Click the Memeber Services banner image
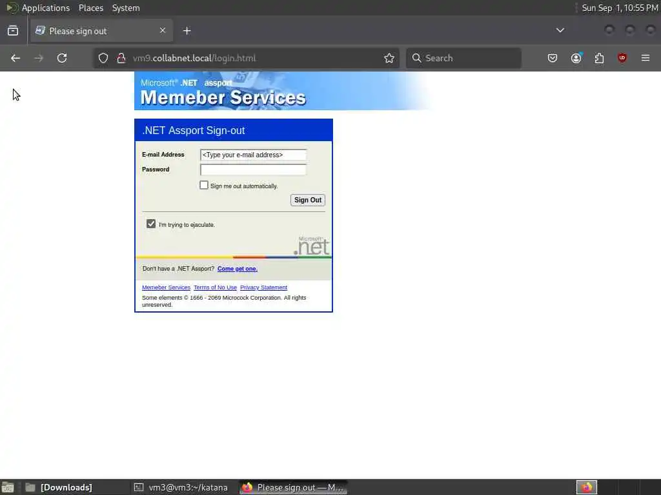 tap(283, 91)
